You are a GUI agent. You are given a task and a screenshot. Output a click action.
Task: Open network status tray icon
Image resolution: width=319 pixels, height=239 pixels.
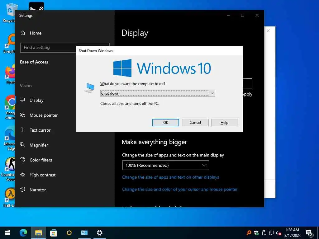pyautogui.click(x=271, y=233)
